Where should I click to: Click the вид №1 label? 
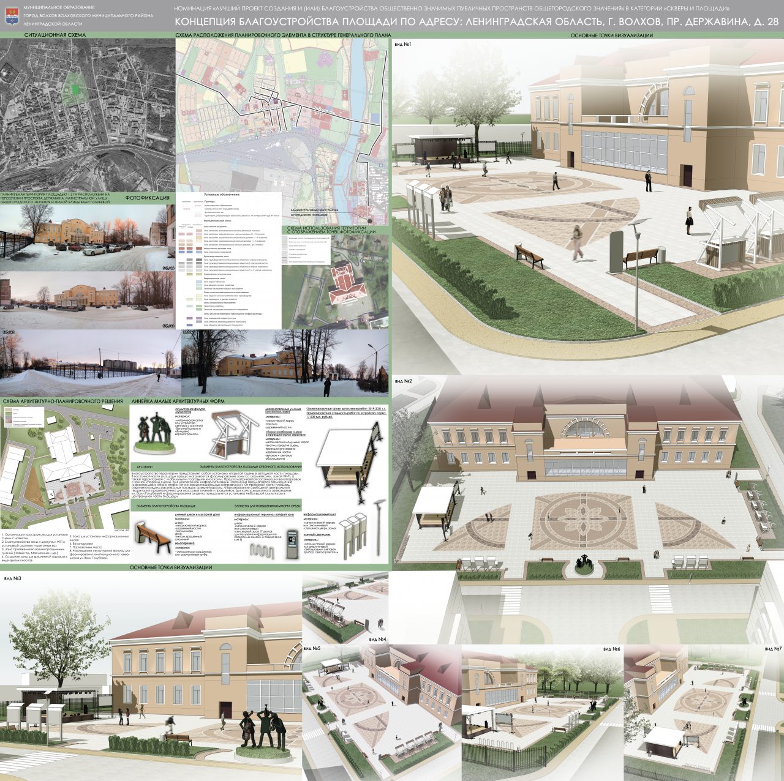point(402,45)
